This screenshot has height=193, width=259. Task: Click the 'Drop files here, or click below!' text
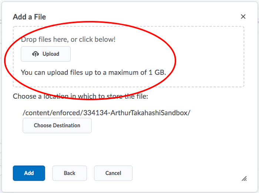(x=68, y=40)
